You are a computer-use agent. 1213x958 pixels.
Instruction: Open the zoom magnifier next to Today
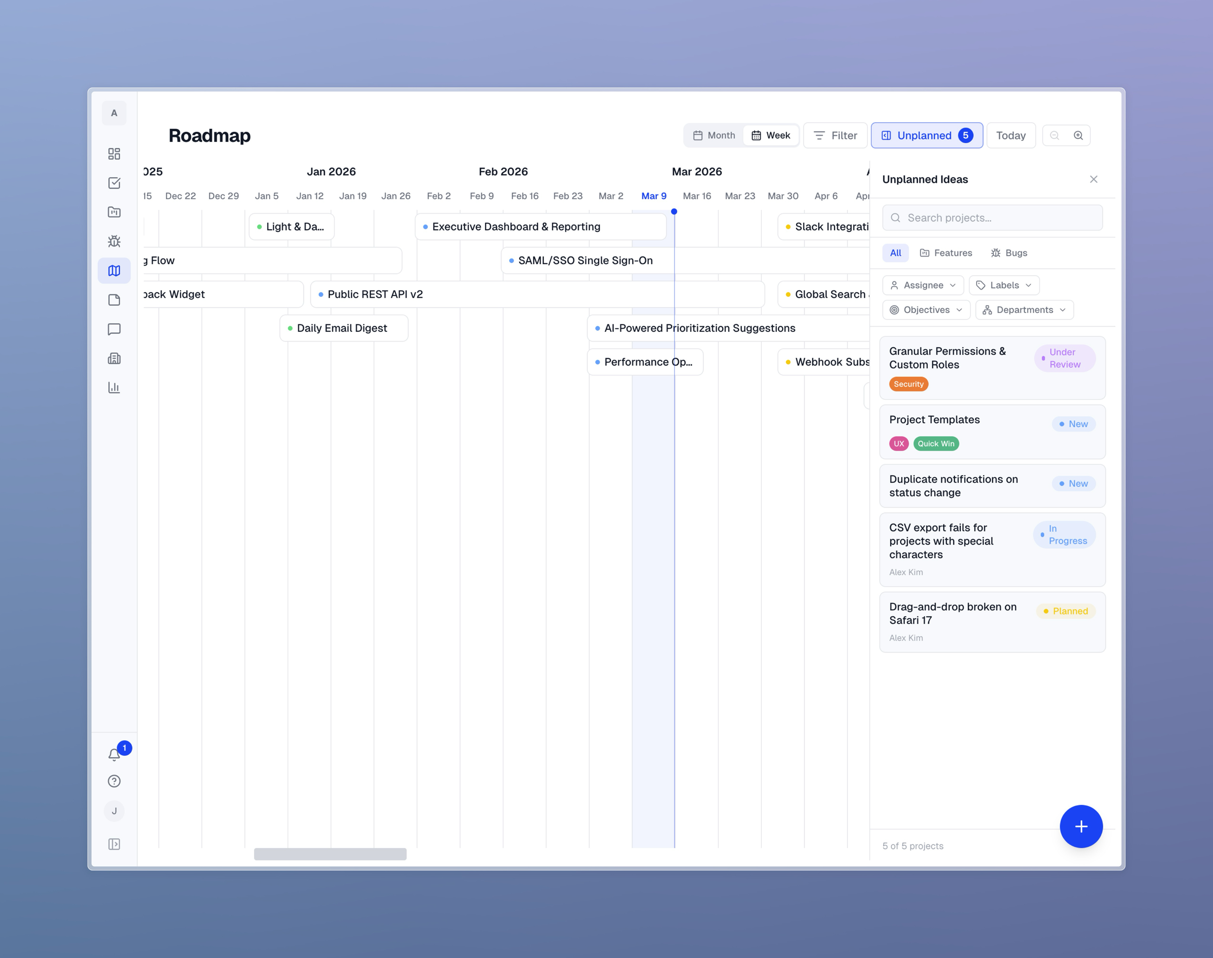[1078, 135]
